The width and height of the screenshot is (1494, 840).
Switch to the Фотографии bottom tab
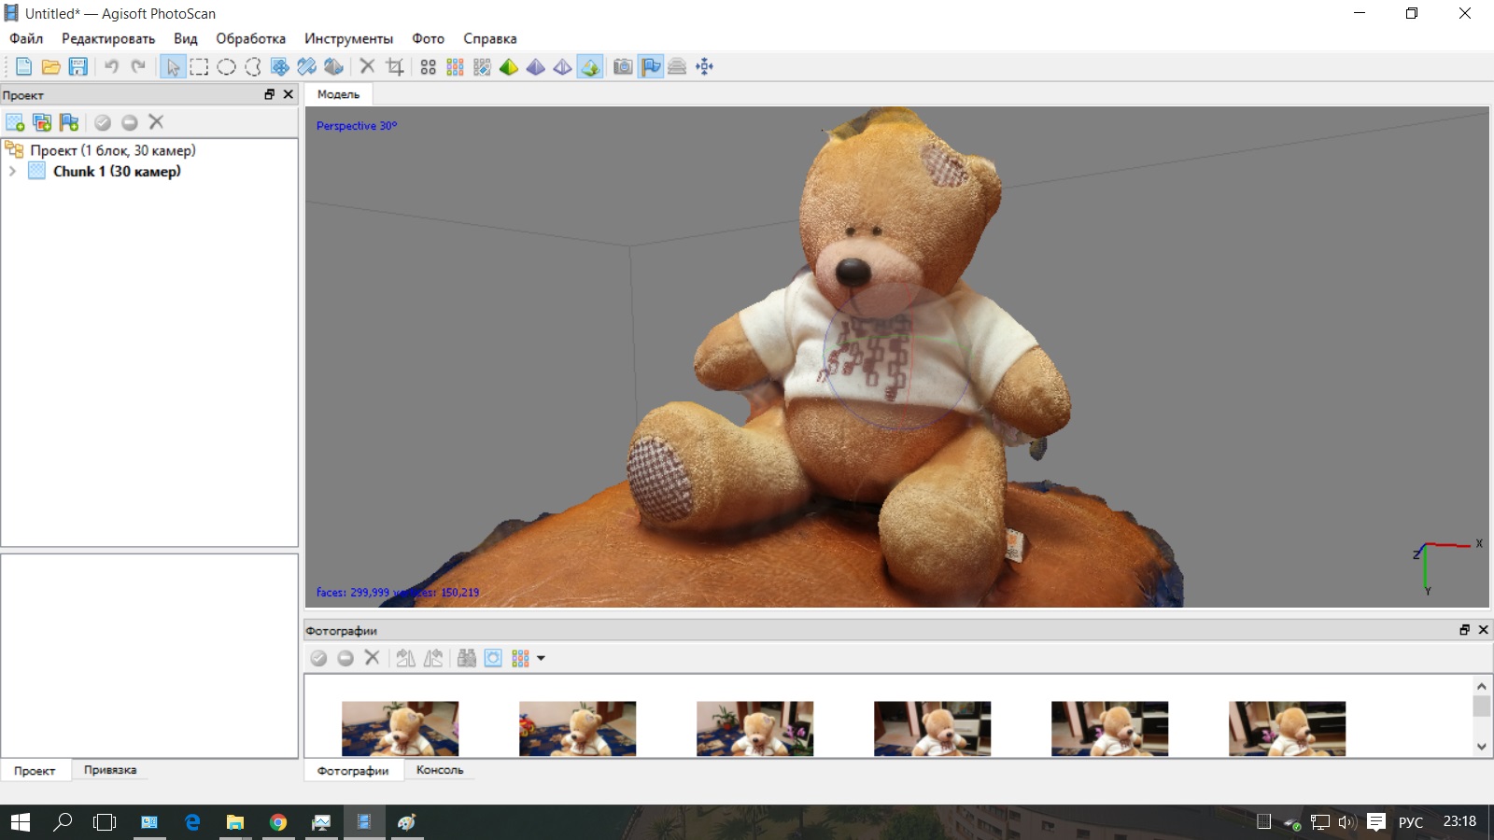[353, 770]
